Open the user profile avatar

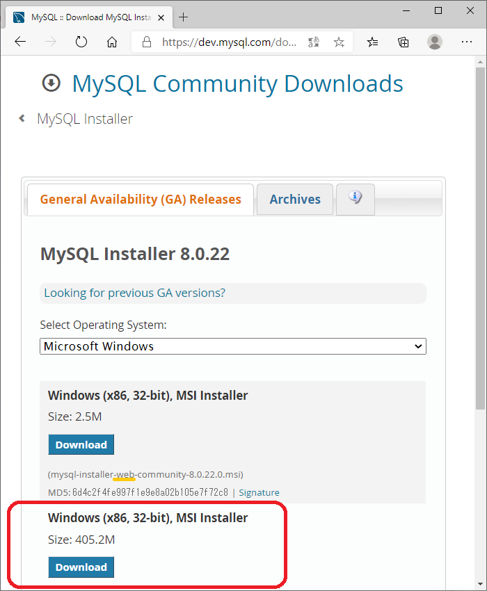pyautogui.click(x=435, y=42)
